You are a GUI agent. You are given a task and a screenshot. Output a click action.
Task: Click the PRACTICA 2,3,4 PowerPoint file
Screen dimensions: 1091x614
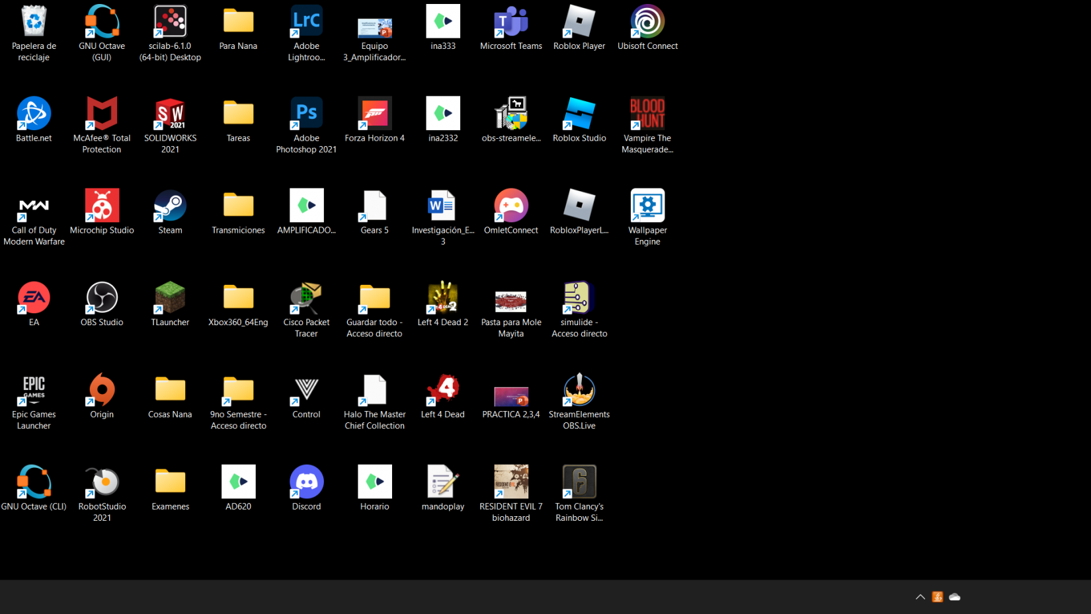(x=510, y=395)
